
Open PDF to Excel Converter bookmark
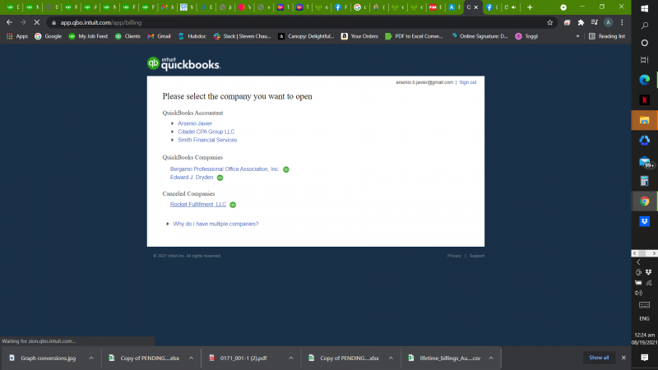(x=414, y=36)
